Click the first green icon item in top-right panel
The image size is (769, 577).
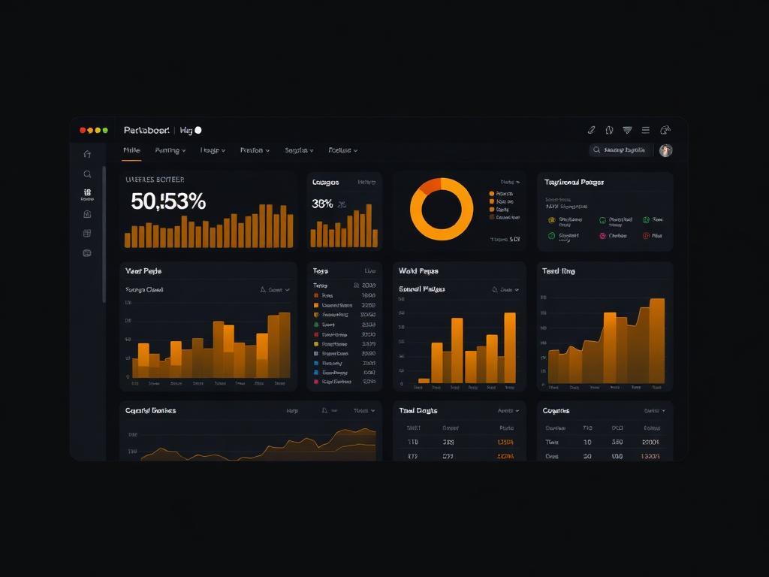[602, 220]
